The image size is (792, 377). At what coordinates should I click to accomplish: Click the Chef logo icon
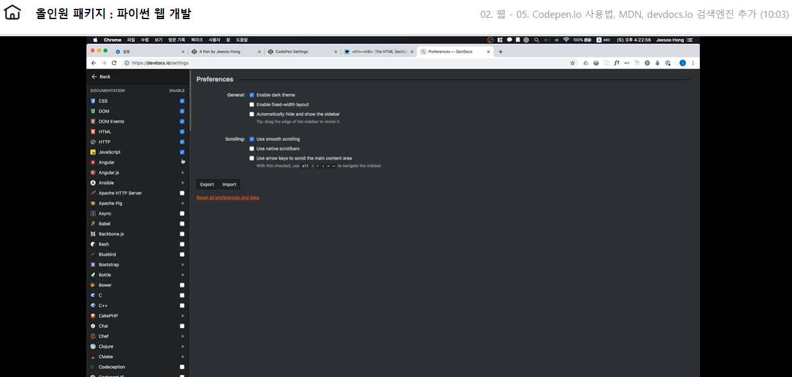(x=93, y=336)
